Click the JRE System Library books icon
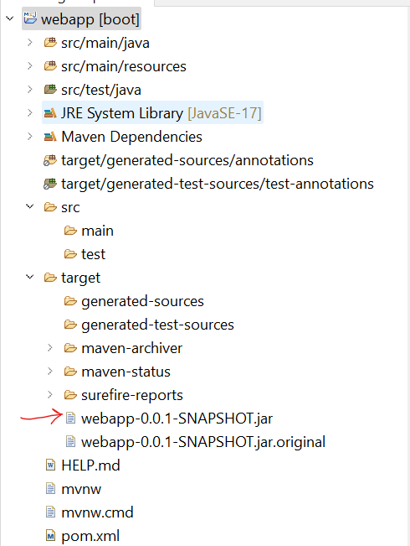Screen dimensions: 410x546 click(50, 113)
